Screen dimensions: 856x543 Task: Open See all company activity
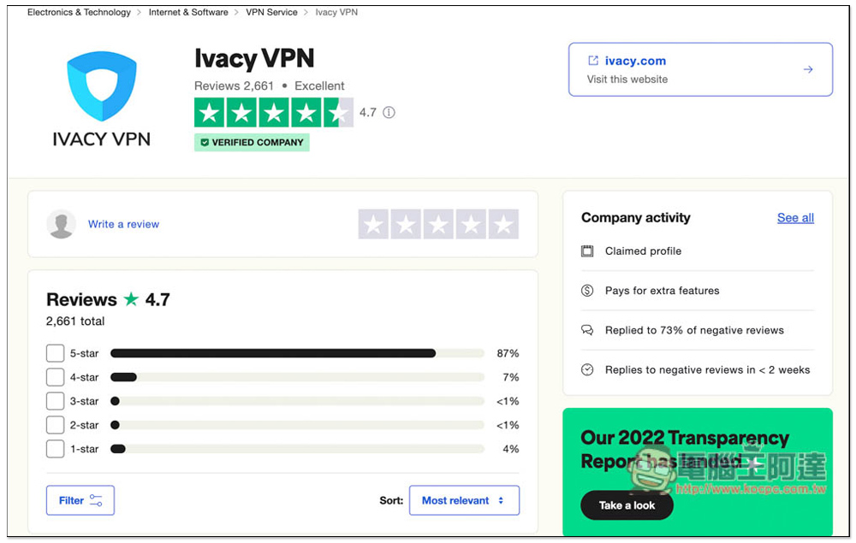pos(795,218)
